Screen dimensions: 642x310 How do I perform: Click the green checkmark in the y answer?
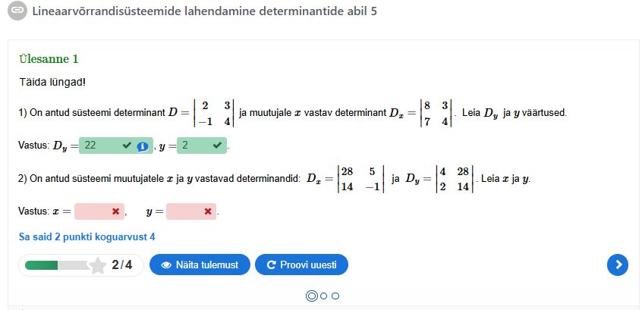[219, 145]
